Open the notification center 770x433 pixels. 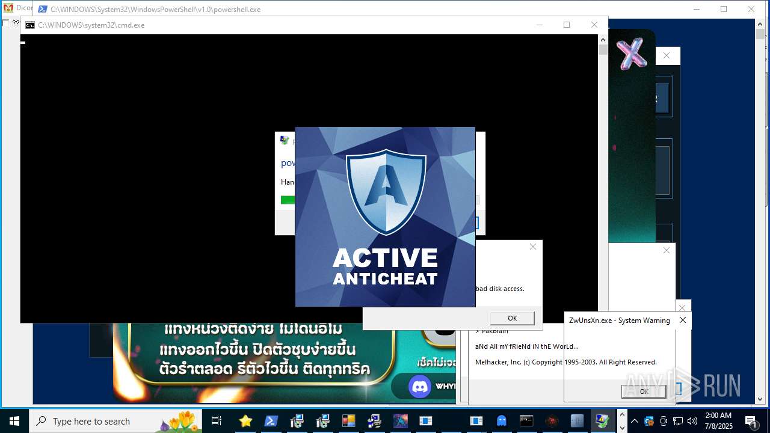coord(751,421)
